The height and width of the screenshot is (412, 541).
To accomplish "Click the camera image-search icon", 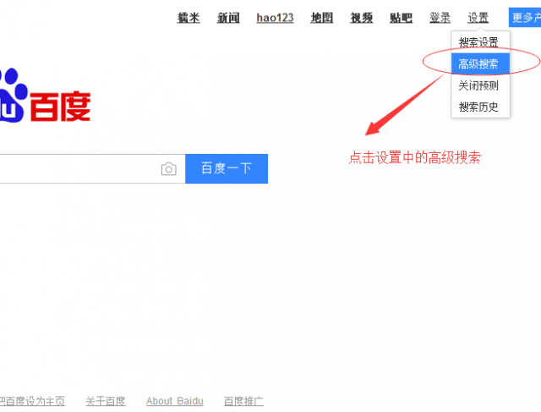I will pos(169,169).
